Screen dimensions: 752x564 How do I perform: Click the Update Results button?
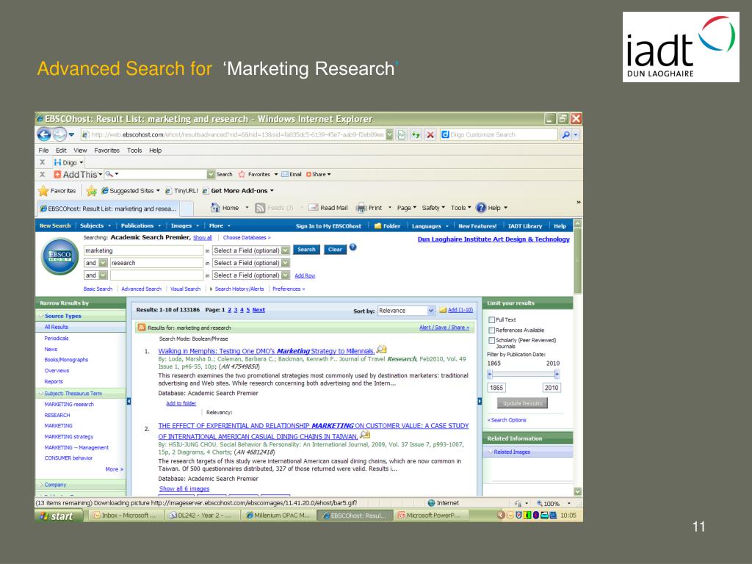[x=522, y=403]
